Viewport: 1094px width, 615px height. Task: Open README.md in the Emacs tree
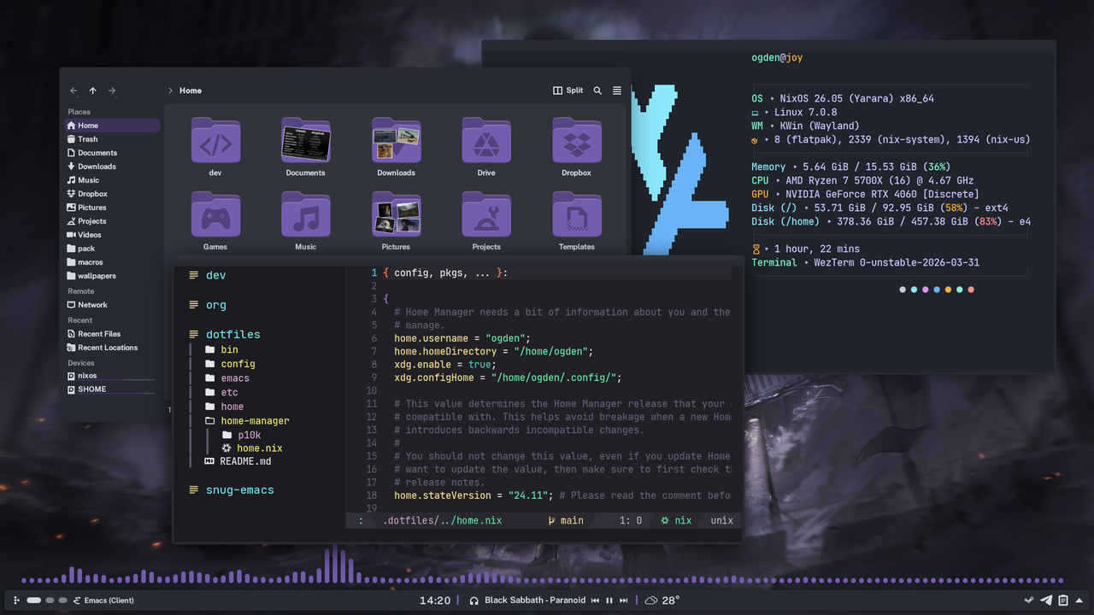coord(238,461)
